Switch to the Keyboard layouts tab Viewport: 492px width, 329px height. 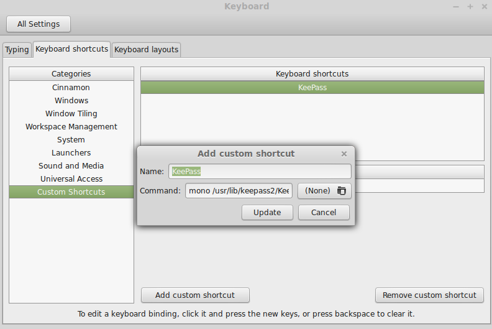[x=146, y=50]
